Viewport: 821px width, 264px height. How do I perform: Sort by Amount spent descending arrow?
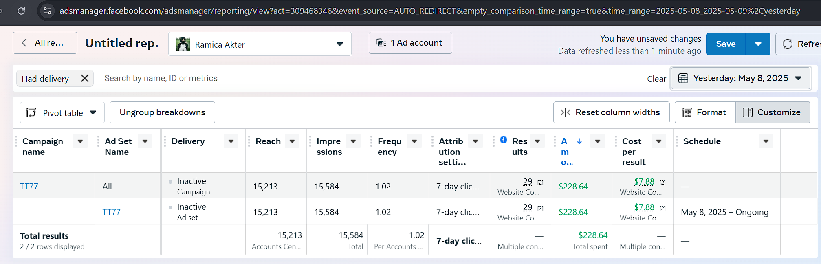(579, 141)
